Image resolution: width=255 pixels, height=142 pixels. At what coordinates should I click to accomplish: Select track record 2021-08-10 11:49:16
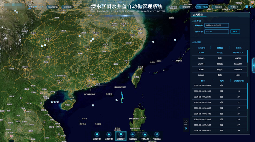click(x=219, y=86)
